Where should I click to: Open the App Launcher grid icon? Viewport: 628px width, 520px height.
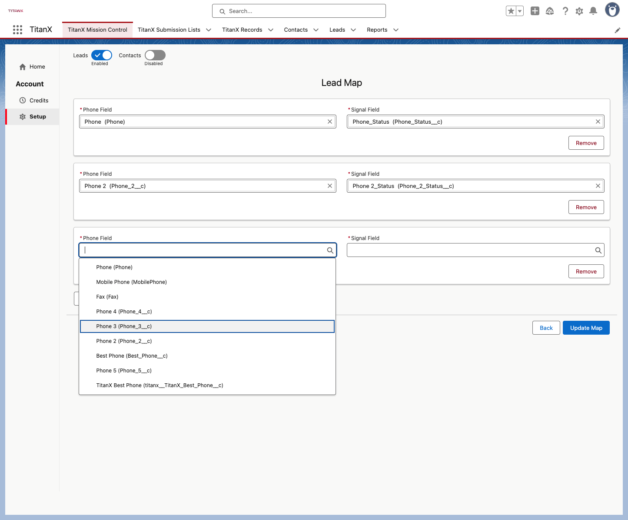[17, 30]
